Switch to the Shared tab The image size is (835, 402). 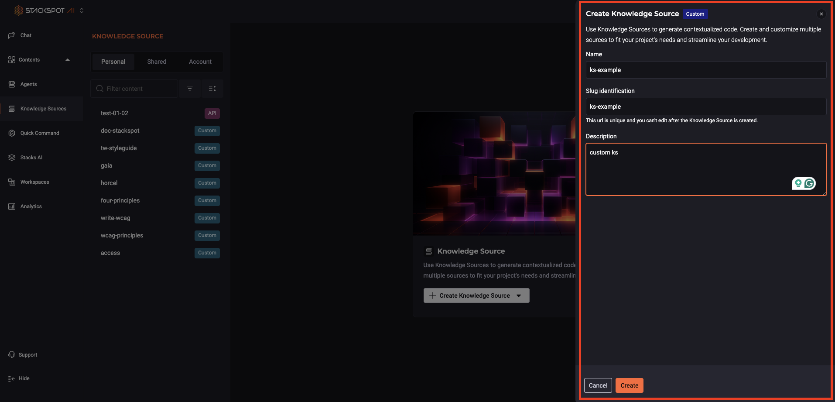tap(157, 62)
